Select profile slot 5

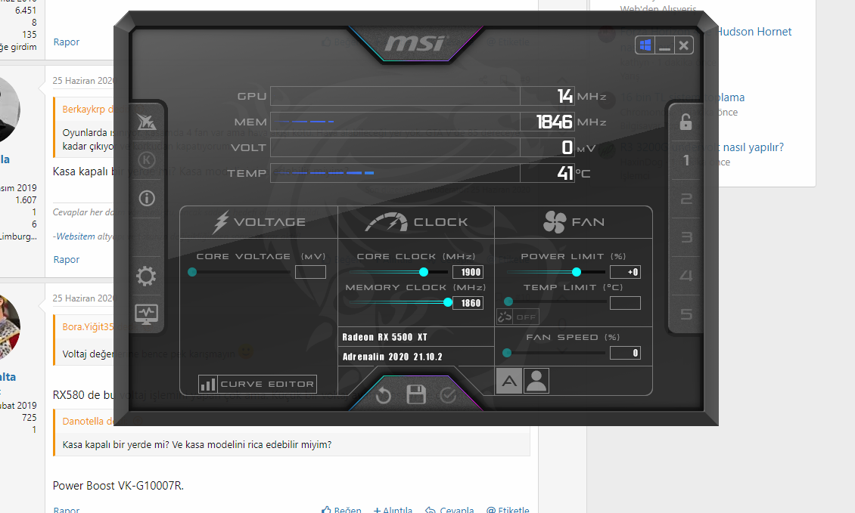[686, 314]
